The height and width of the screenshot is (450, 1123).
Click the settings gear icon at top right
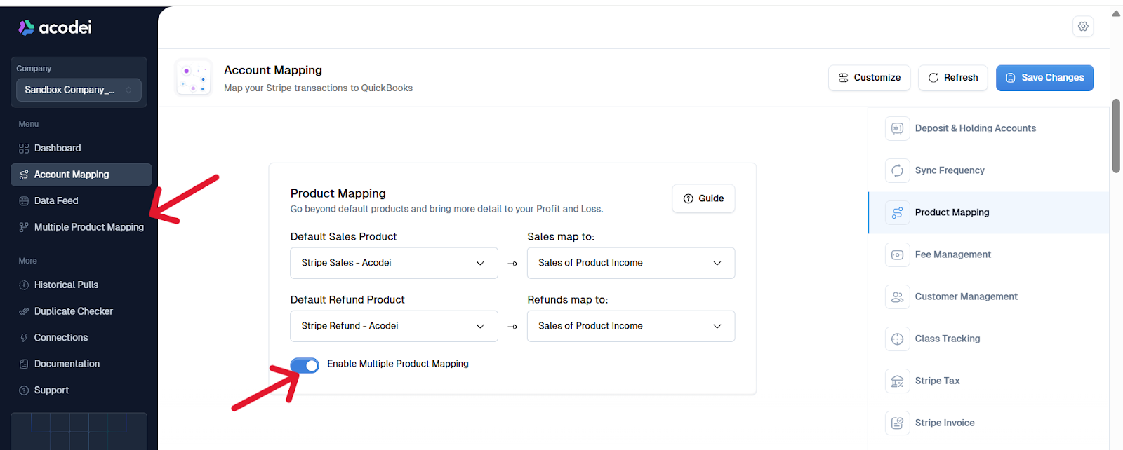1083,27
